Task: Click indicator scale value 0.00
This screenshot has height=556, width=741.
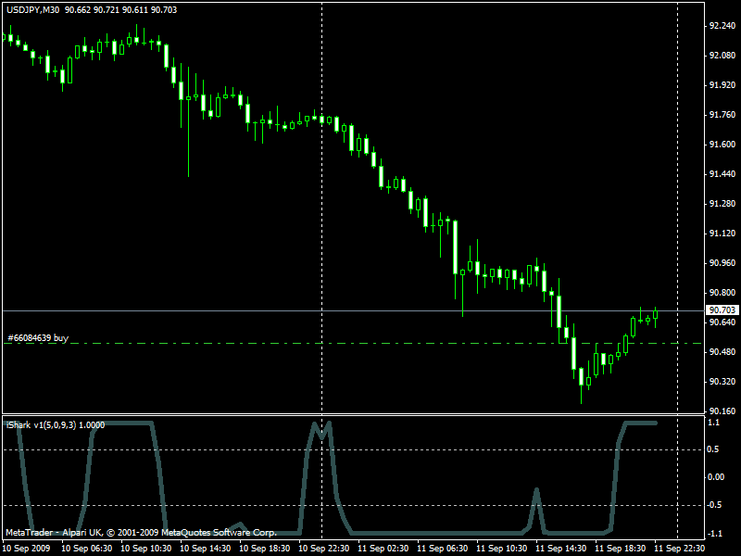Action: [716, 477]
